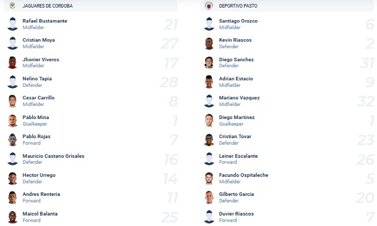377x226 pixels.
Task: Open Gilberto Garcia defender profile
Action: click(x=237, y=194)
